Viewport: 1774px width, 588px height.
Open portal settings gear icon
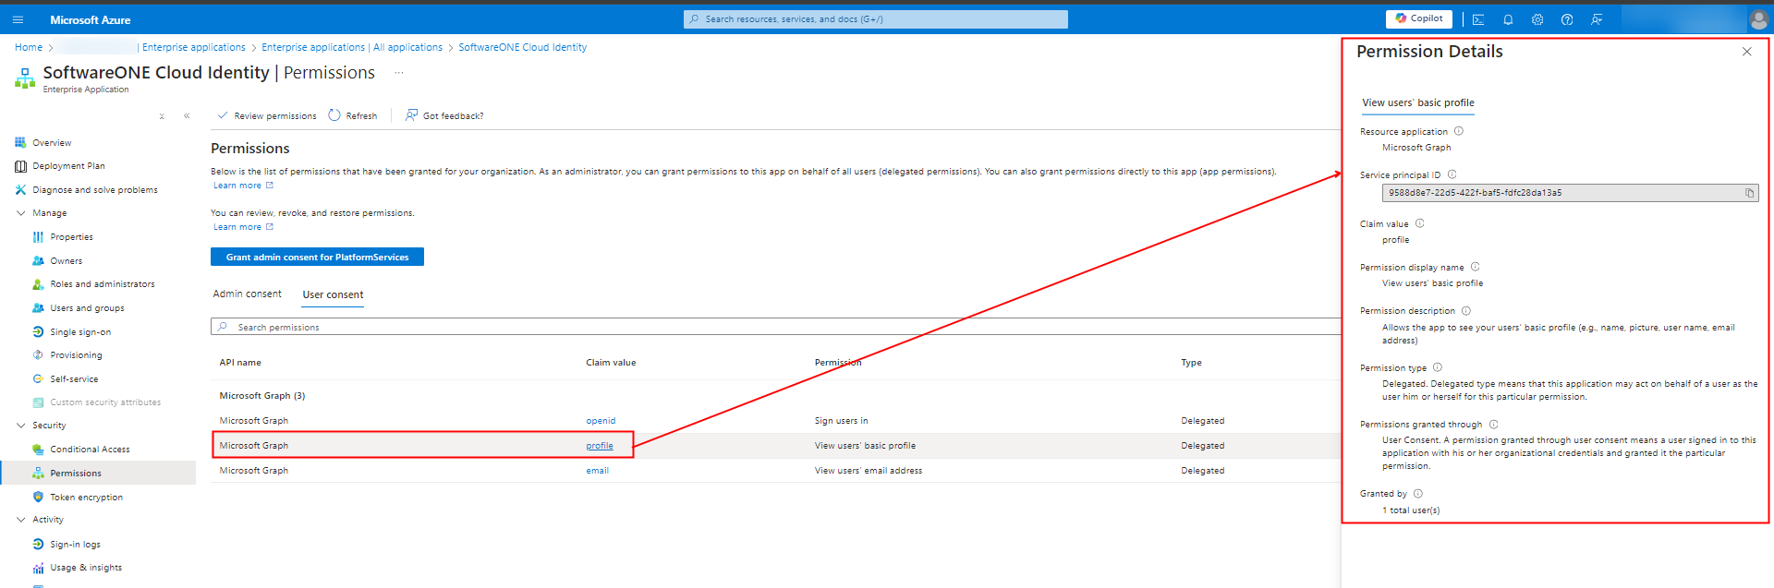tap(1537, 19)
